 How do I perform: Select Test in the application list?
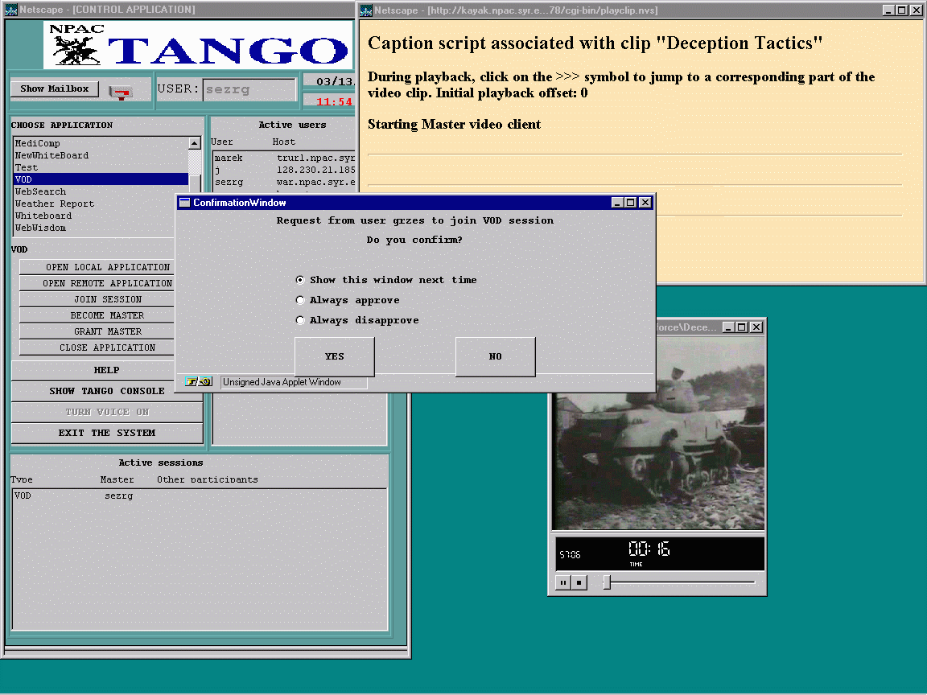coord(101,167)
